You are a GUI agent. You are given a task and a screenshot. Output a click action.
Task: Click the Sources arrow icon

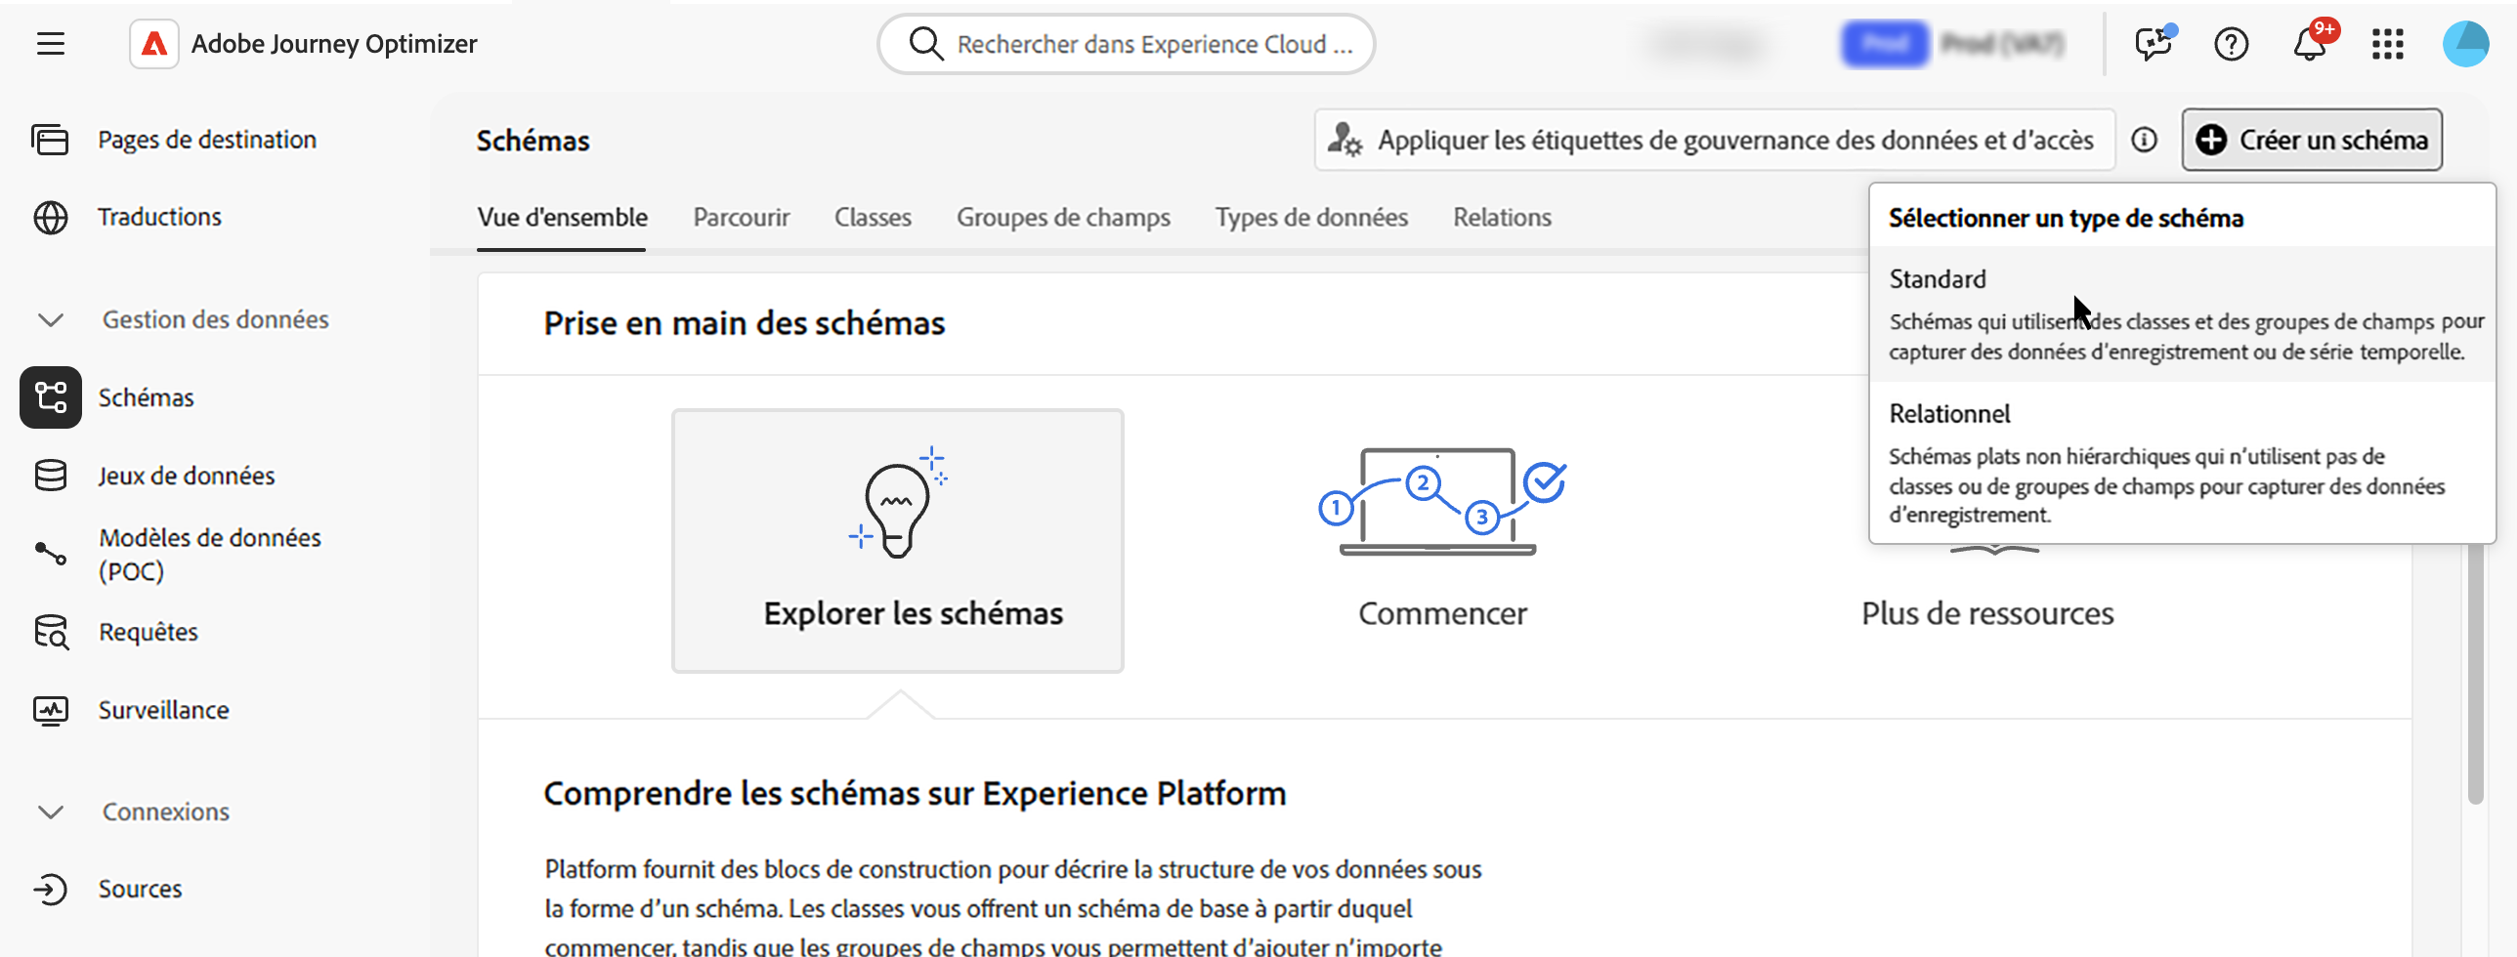(x=50, y=889)
